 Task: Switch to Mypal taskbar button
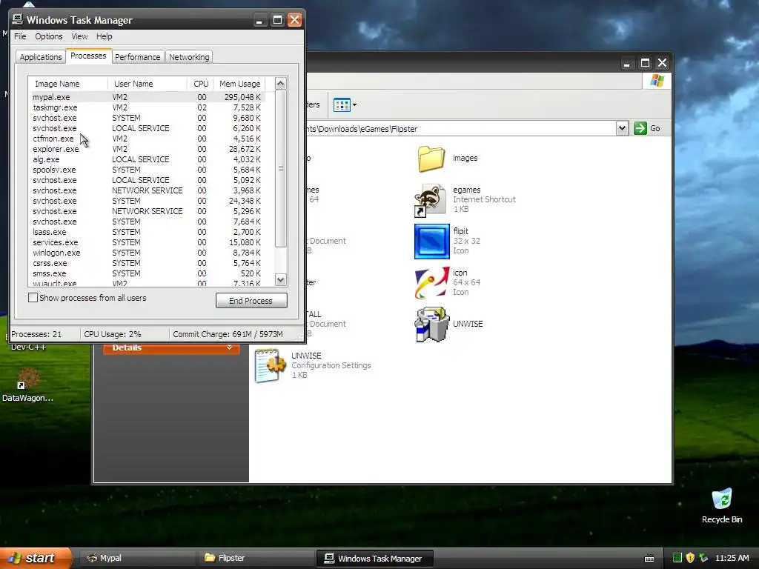tap(137, 558)
